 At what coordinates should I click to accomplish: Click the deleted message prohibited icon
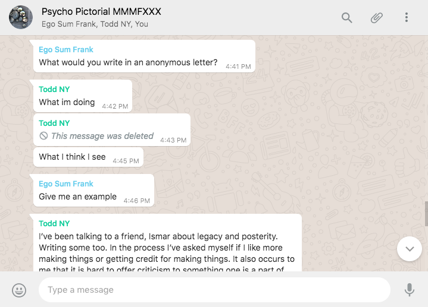43,136
